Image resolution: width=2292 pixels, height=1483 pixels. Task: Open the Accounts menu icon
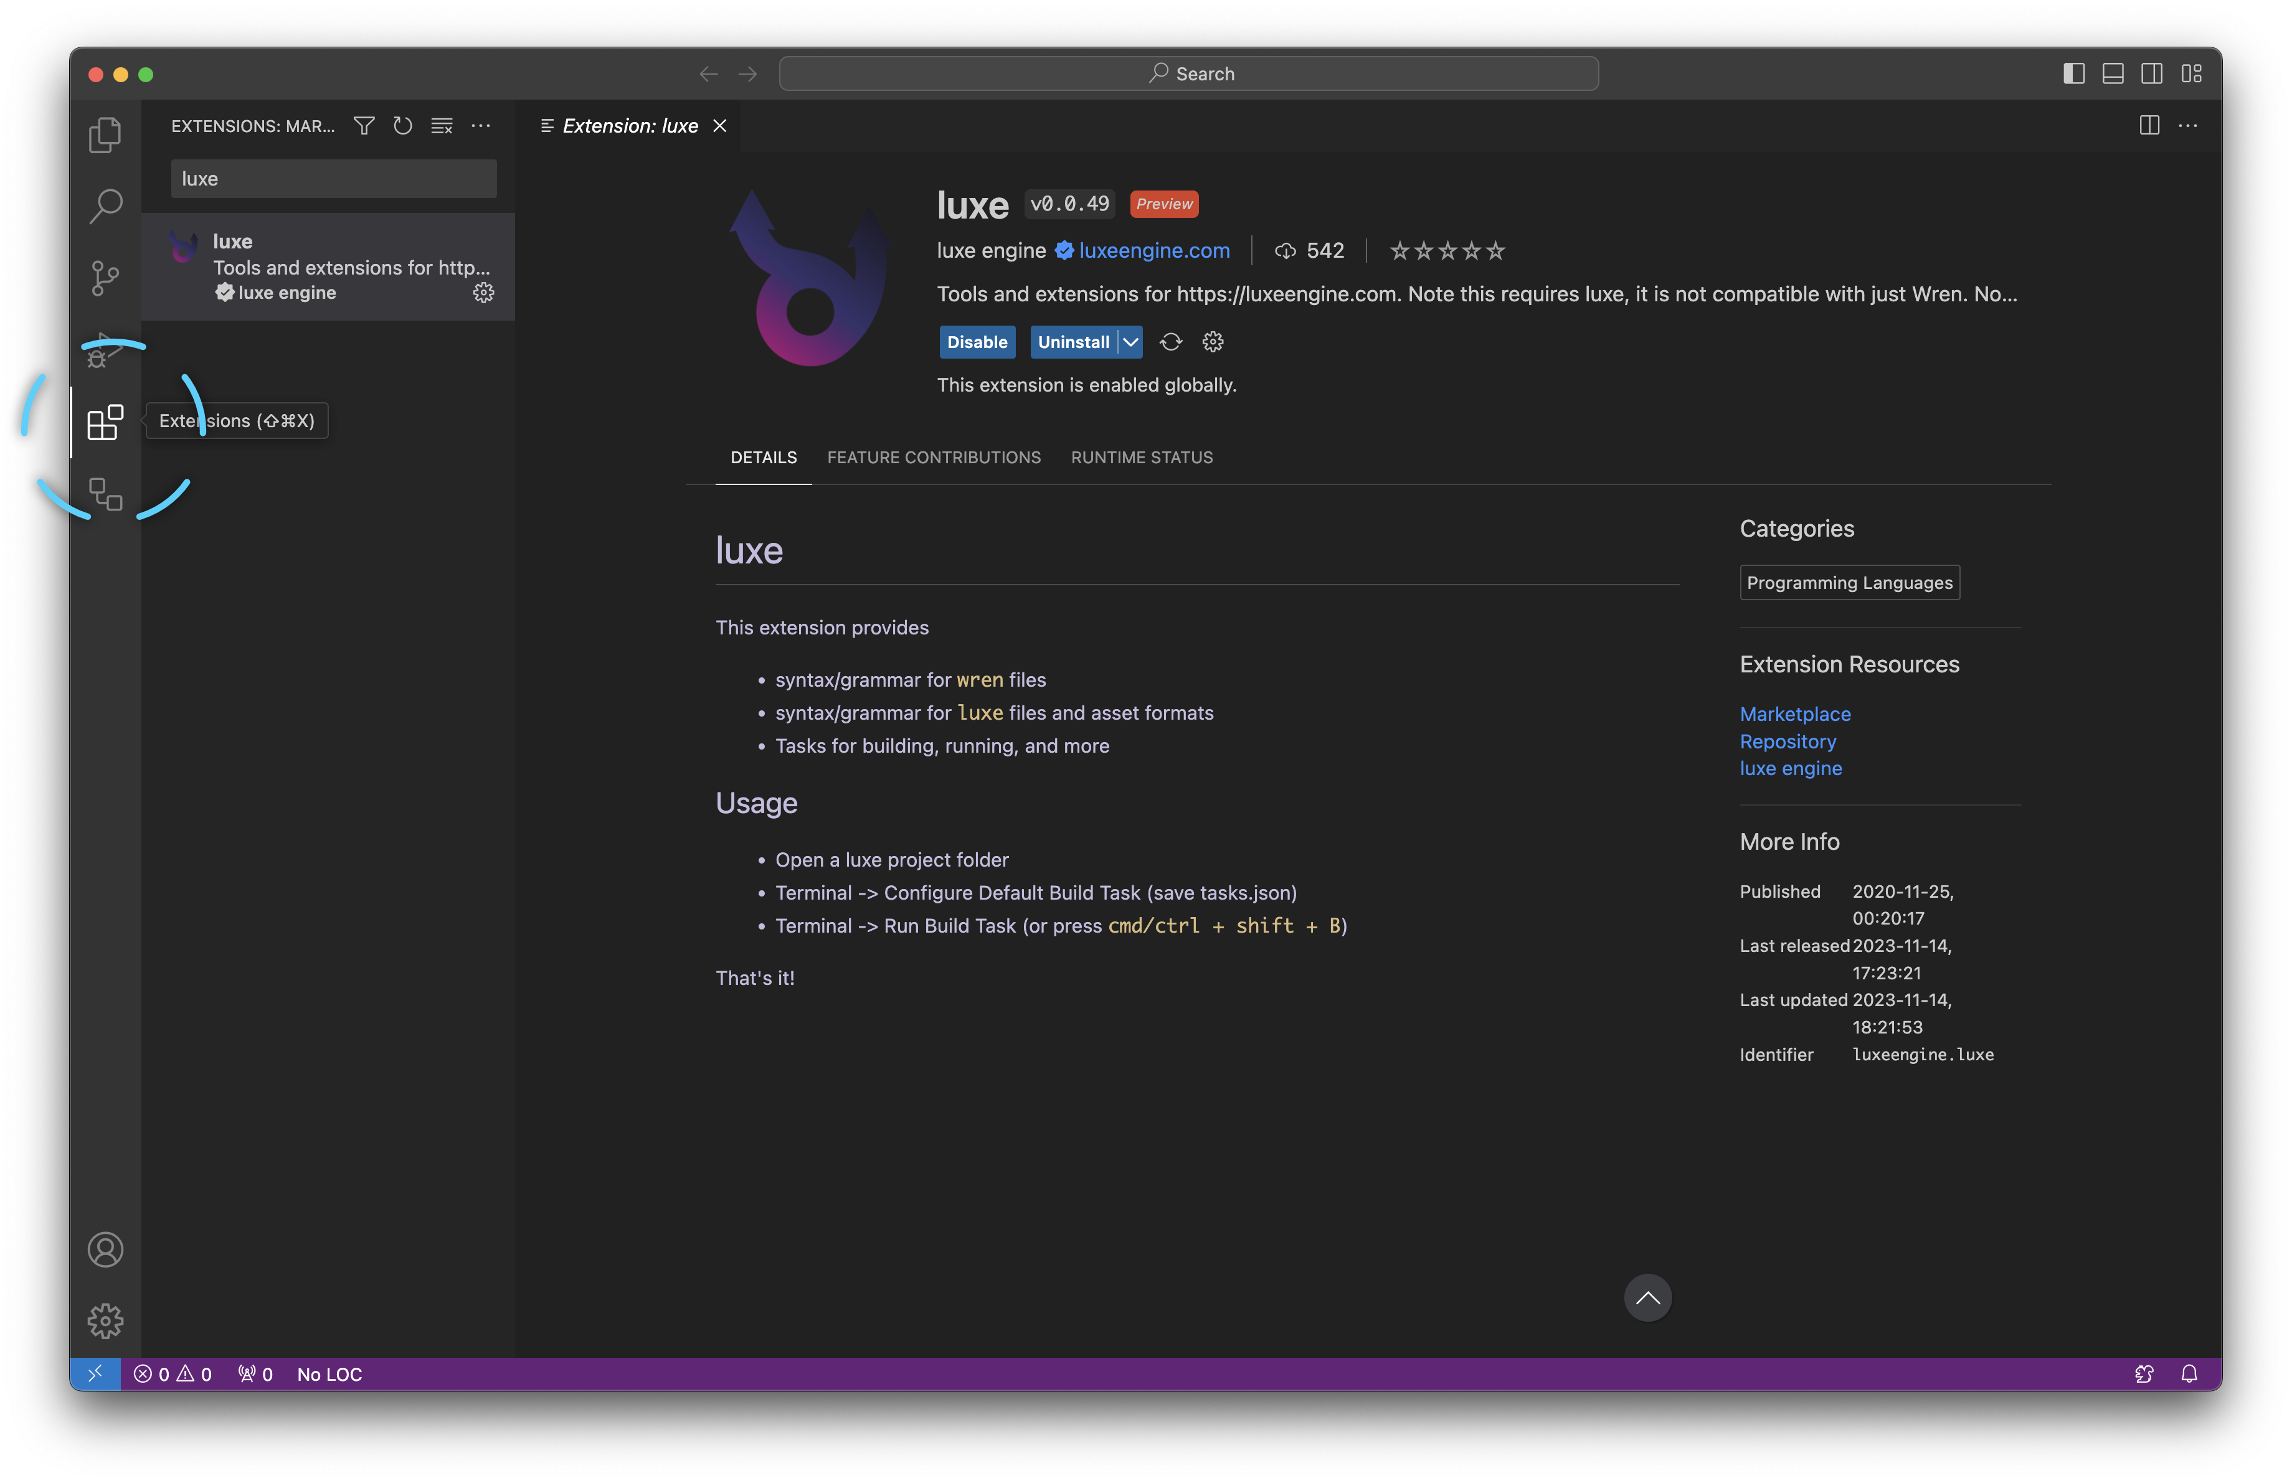pyautogui.click(x=105, y=1249)
